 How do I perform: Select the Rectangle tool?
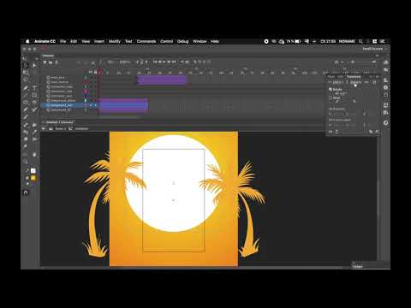34,95
